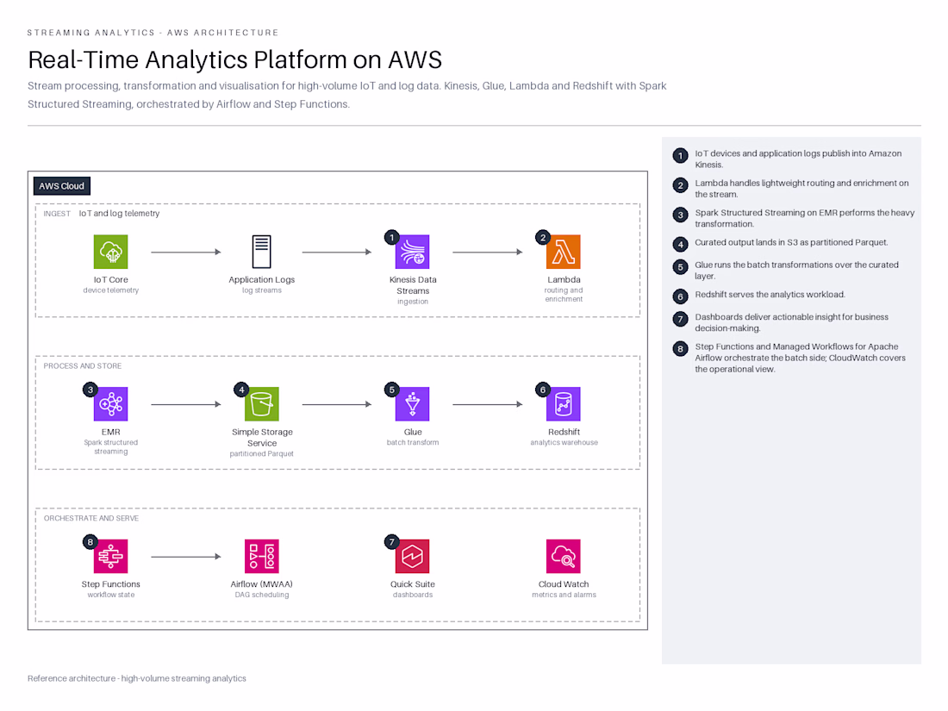Click the 'INGEST' group heading
This screenshot has height=711, width=948.
(x=57, y=214)
